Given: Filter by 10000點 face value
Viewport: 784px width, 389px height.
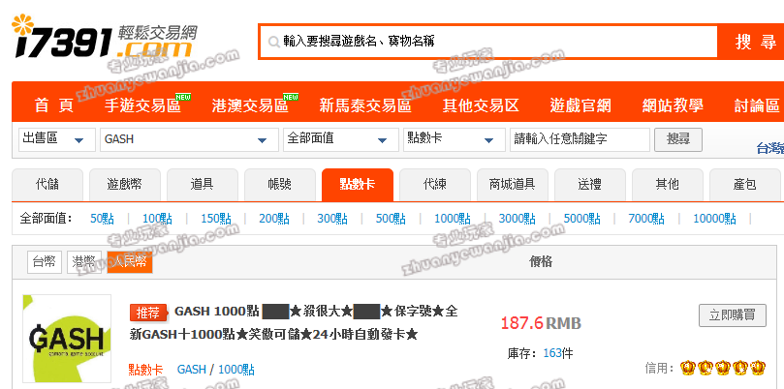Looking at the screenshot, I should (x=714, y=219).
